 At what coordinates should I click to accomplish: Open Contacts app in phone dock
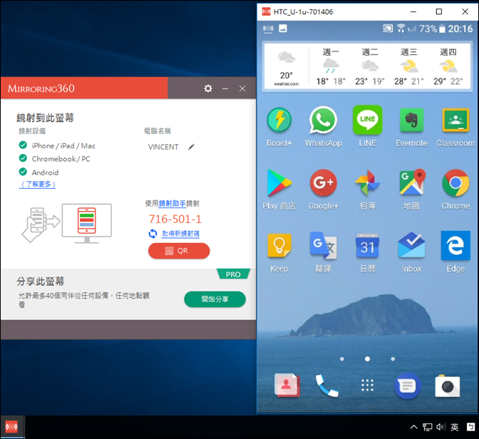pyautogui.click(x=287, y=386)
